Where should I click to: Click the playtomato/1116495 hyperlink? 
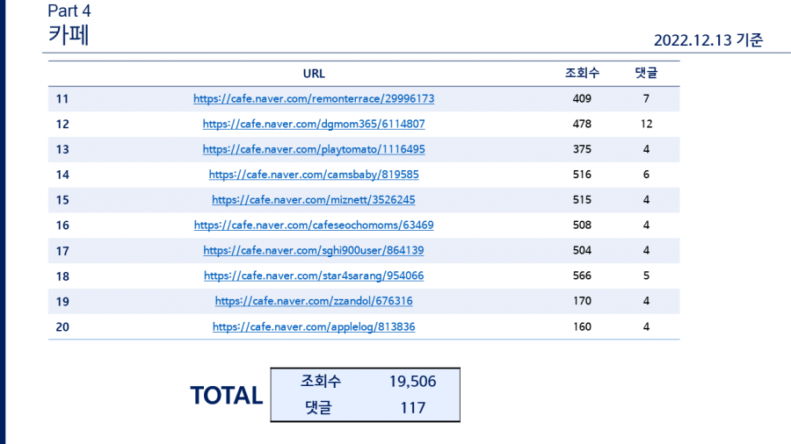click(314, 149)
